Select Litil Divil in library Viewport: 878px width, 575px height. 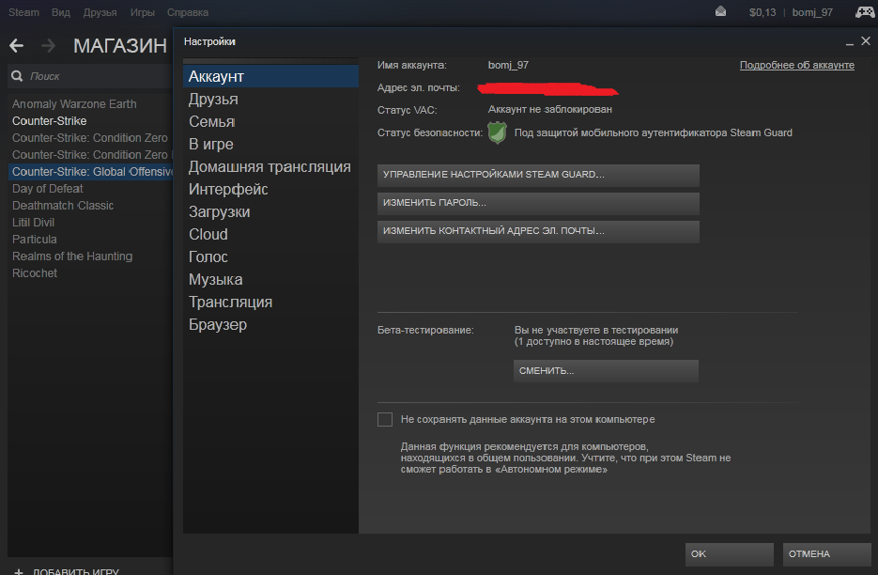coord(33,223)
